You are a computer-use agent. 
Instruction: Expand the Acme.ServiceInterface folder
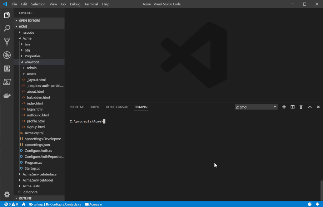39,174
